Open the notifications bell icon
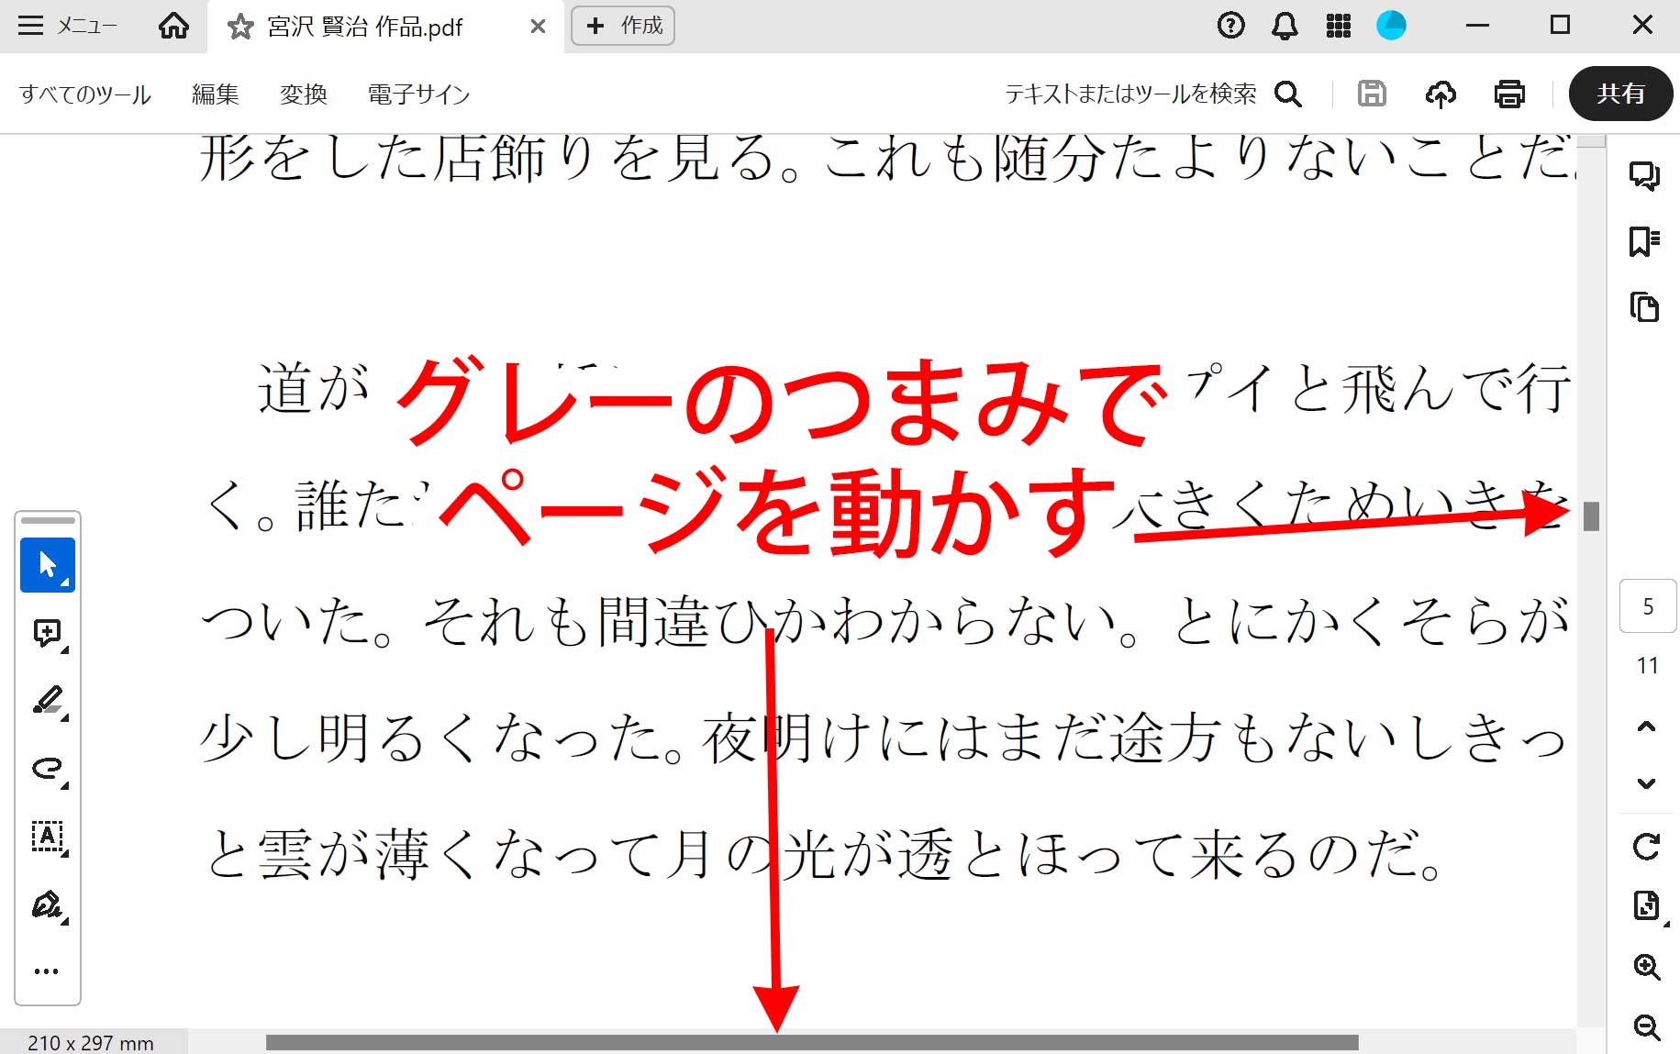 point(1285,26)
